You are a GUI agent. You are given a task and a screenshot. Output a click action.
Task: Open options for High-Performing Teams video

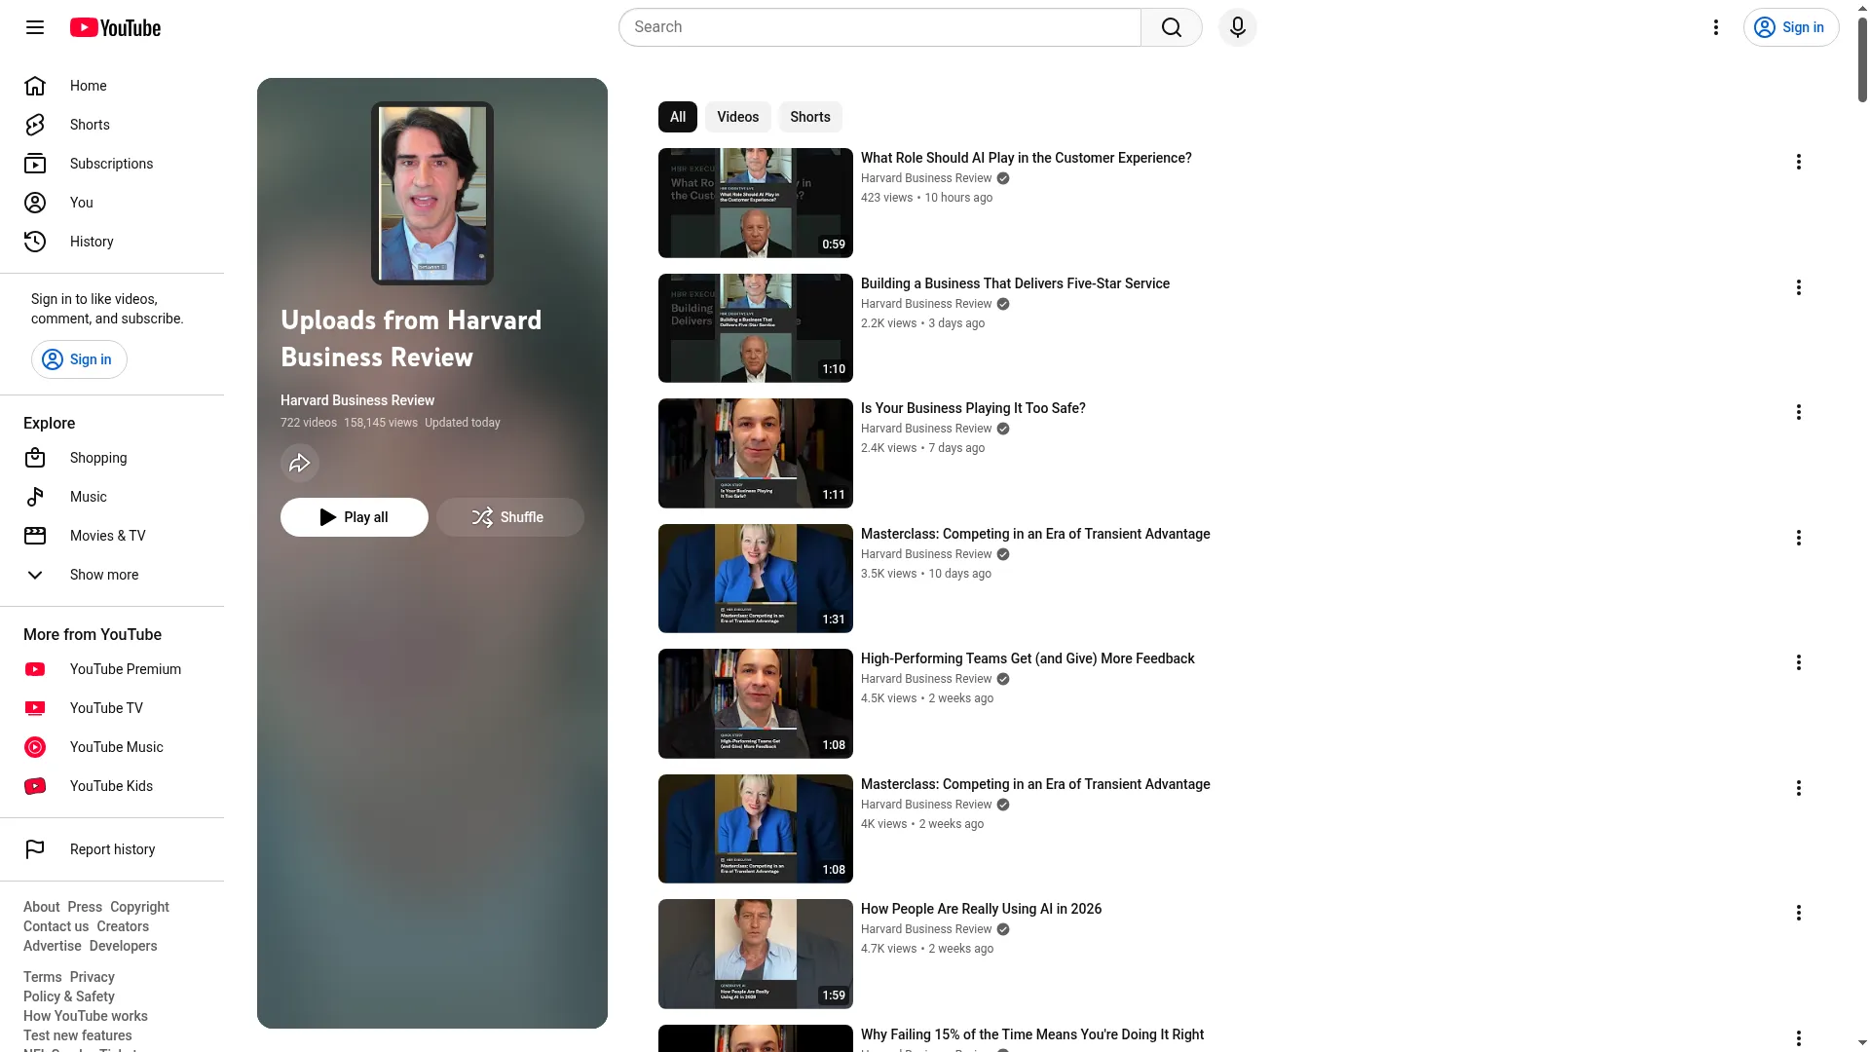[x=1799, y=662]
